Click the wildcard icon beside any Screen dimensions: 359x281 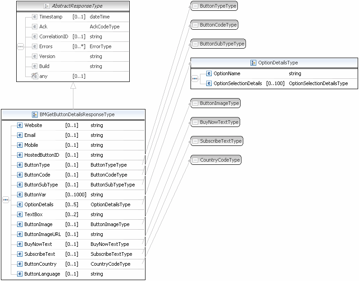click(34, 76)
